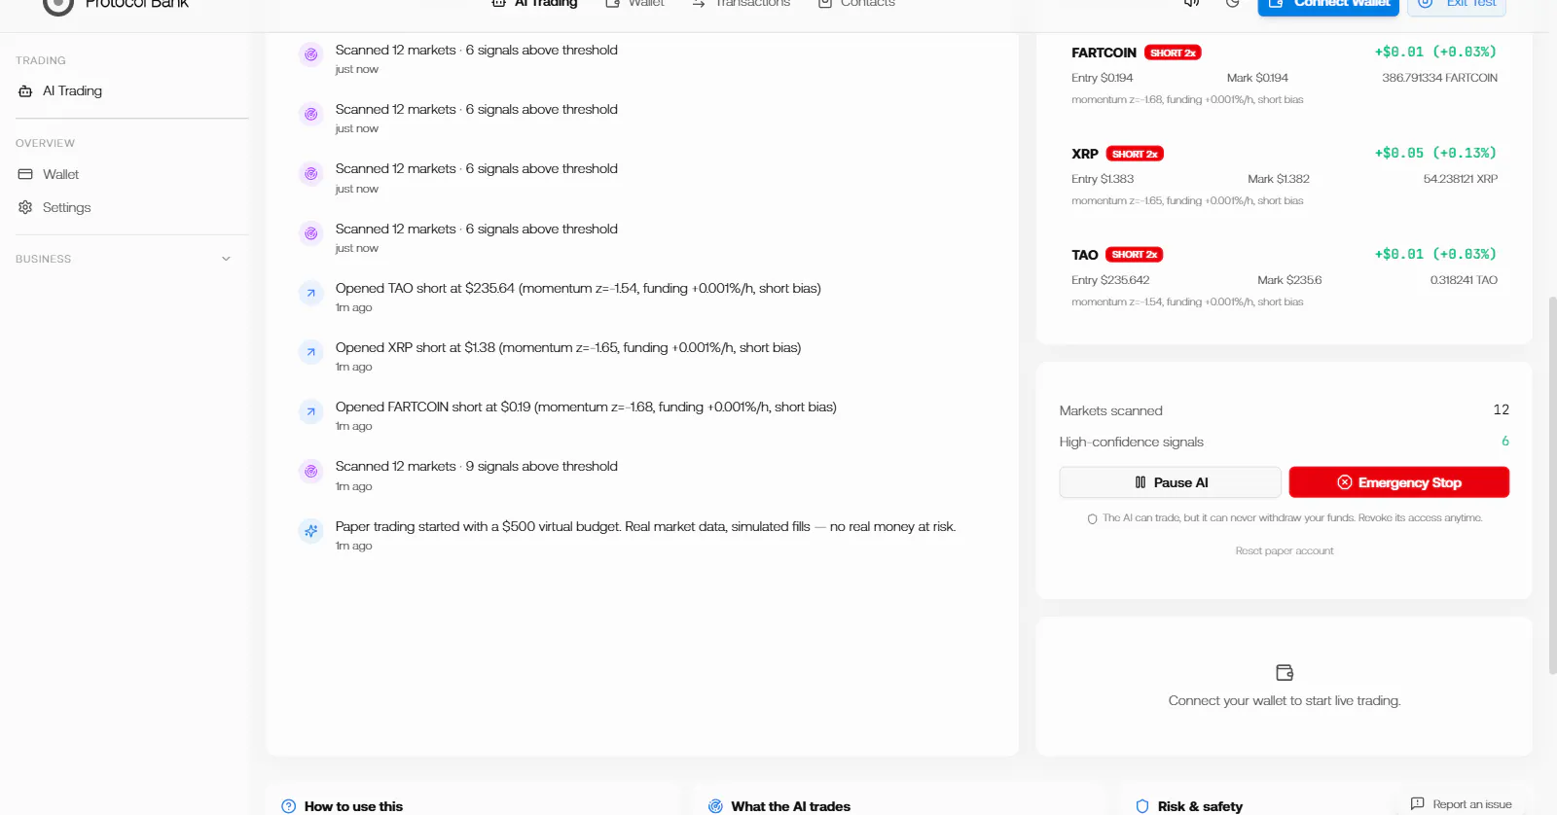Click the arrow icon beside Opened TAO short

[310, 293]
